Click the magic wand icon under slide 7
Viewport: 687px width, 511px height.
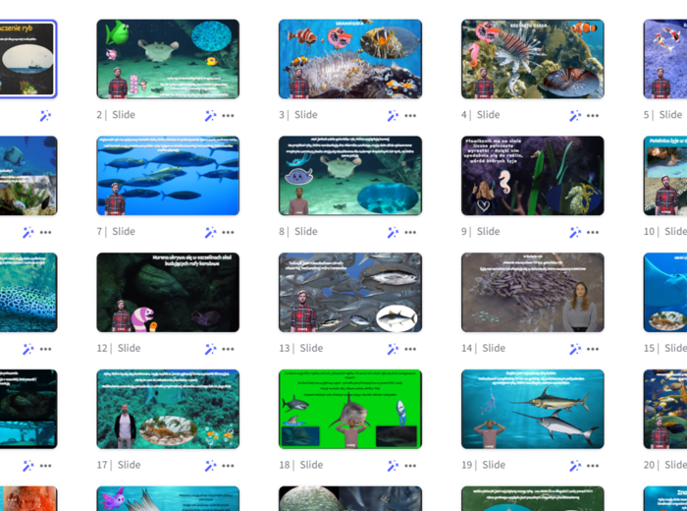(210, 232)
